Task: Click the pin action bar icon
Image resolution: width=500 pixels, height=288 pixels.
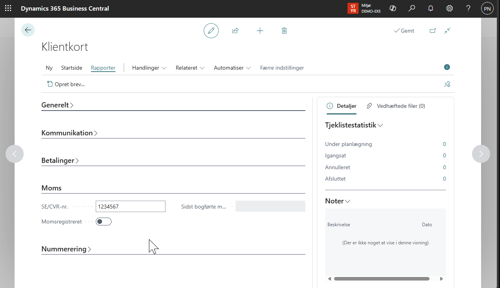Action: point(447,84)
